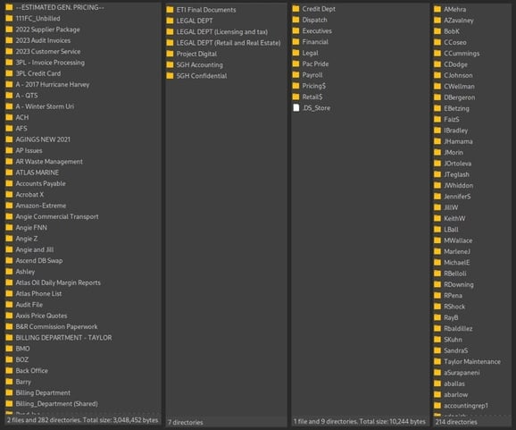516x430 pixels.
Task: Select Atlas Oil Daily Margin Reports folder
Action: tap(58, 282)
